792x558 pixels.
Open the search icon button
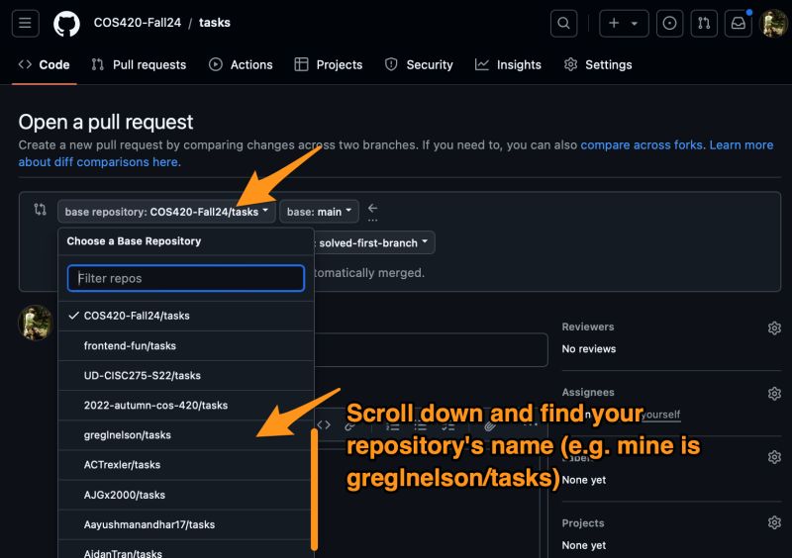563,23
